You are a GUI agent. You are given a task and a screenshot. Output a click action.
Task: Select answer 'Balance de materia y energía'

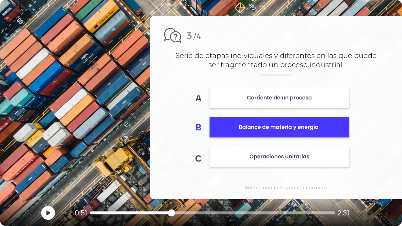coord(279,127)
